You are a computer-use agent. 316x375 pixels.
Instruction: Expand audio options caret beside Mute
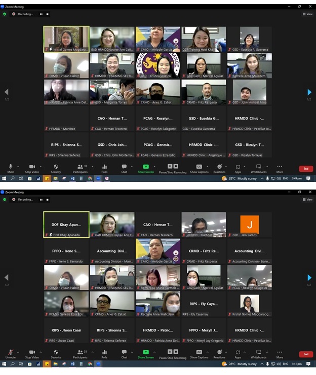18,167
